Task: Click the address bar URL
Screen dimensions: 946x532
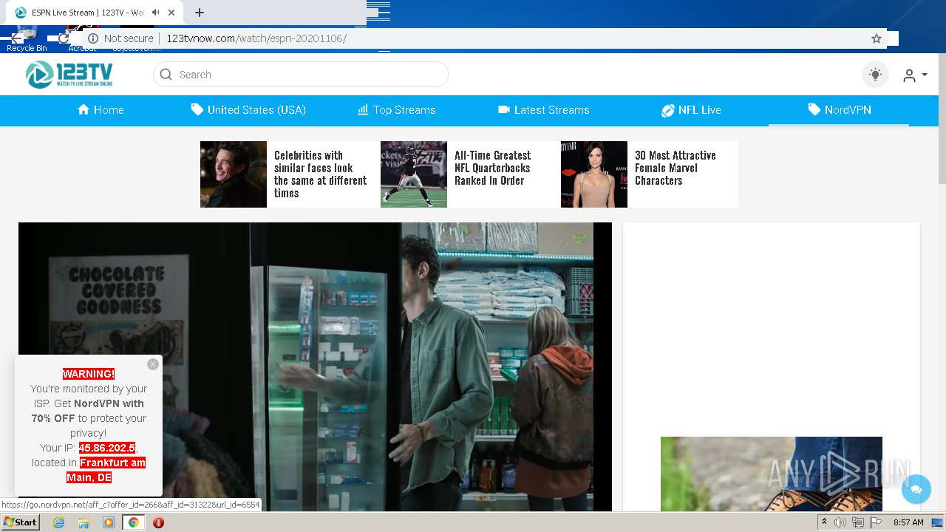Action: (256, 38)
